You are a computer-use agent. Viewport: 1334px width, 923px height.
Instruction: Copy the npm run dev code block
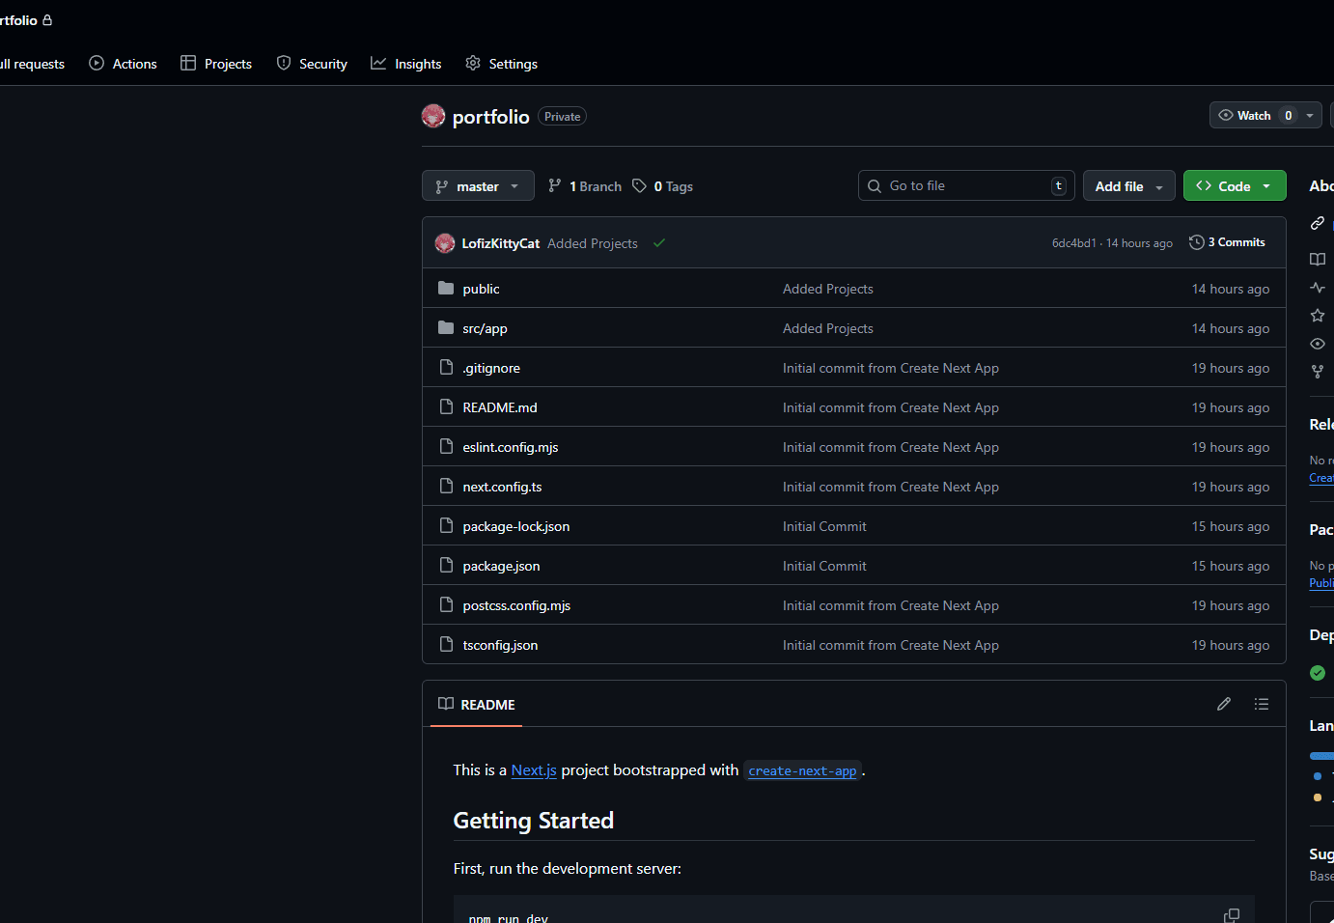click(1232, 914)
